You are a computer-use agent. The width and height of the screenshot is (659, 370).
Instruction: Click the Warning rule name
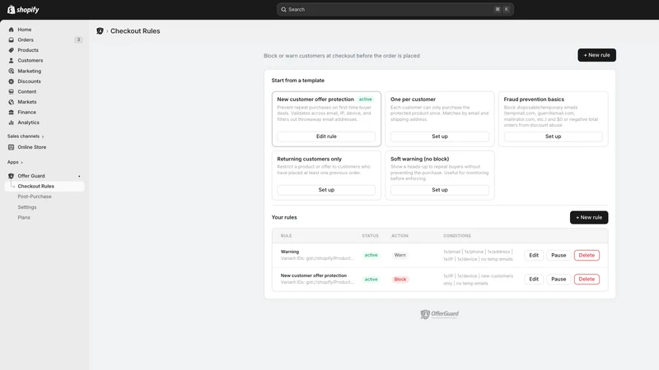click(x=290, y=252)
